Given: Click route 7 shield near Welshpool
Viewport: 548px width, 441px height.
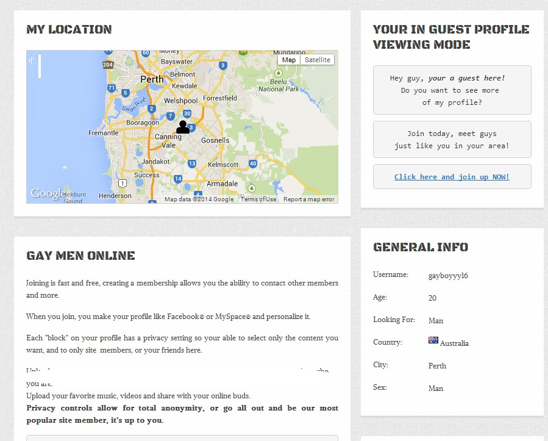Looking at the screenshot, I should click(170, 116).
